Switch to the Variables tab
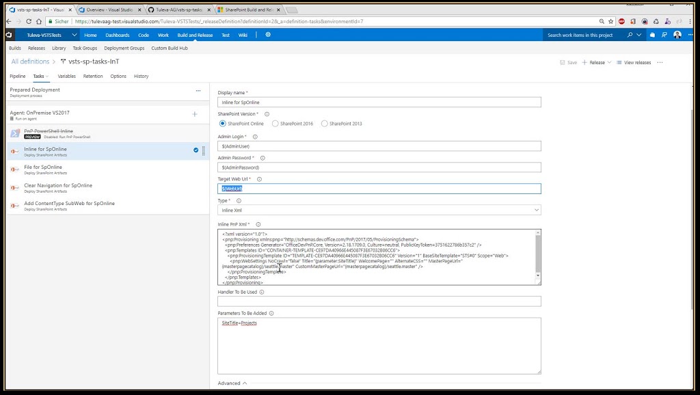700x395 pixels. coord(66,77)
